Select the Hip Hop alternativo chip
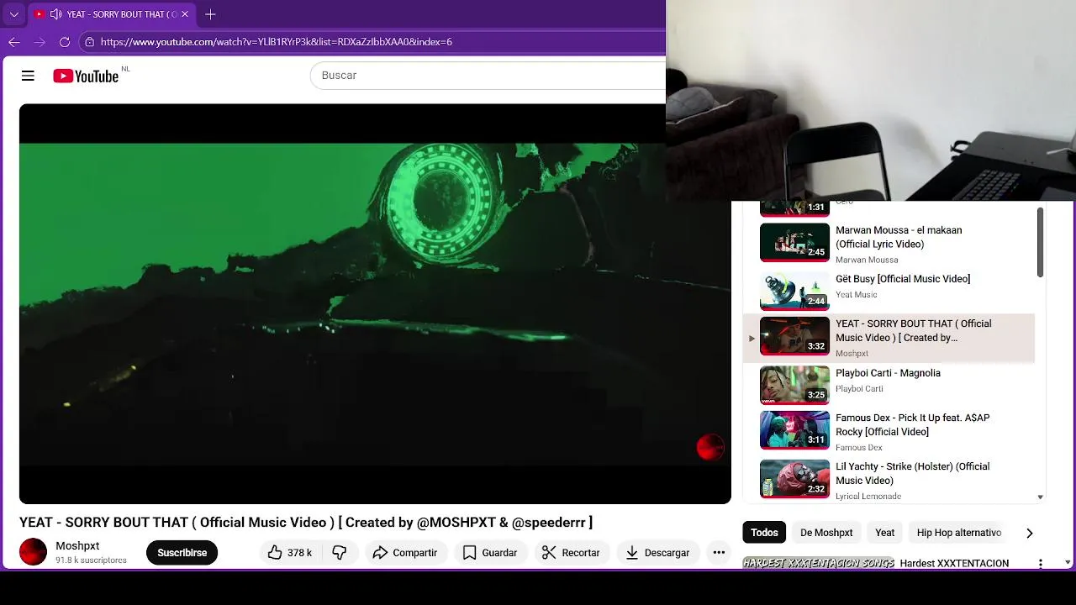The height and width of the screenshot is (605, 1076). pos(958,532)
